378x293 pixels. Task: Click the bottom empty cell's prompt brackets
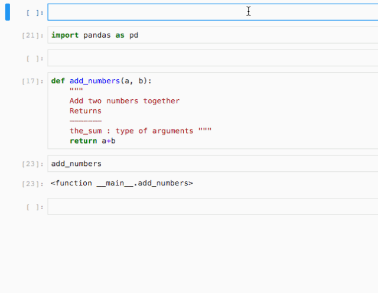coord(35,207)
